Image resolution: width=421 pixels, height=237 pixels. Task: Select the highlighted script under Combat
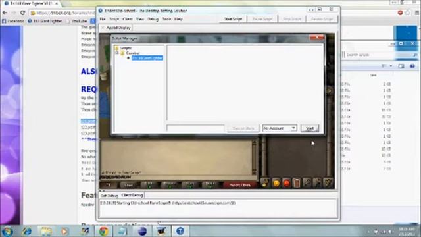147,58
